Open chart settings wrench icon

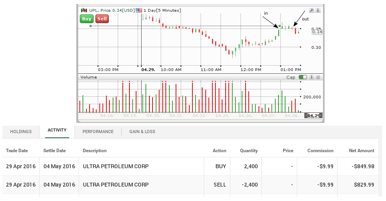[x=312, y=10]
